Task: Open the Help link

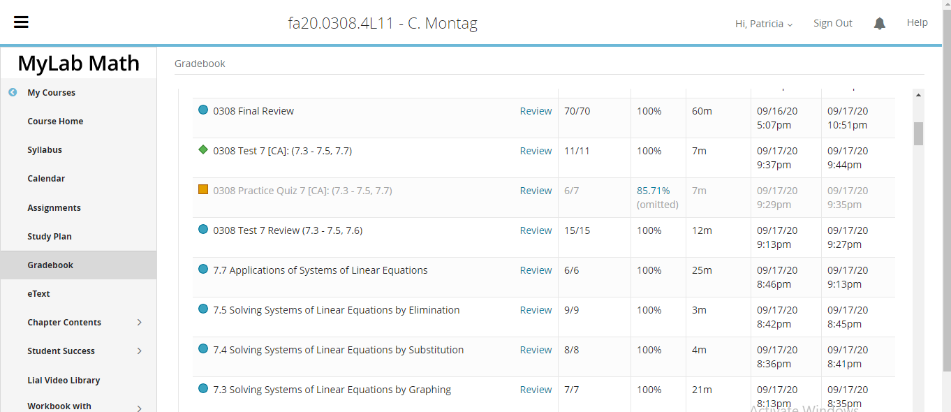Action: coord(917,22)
